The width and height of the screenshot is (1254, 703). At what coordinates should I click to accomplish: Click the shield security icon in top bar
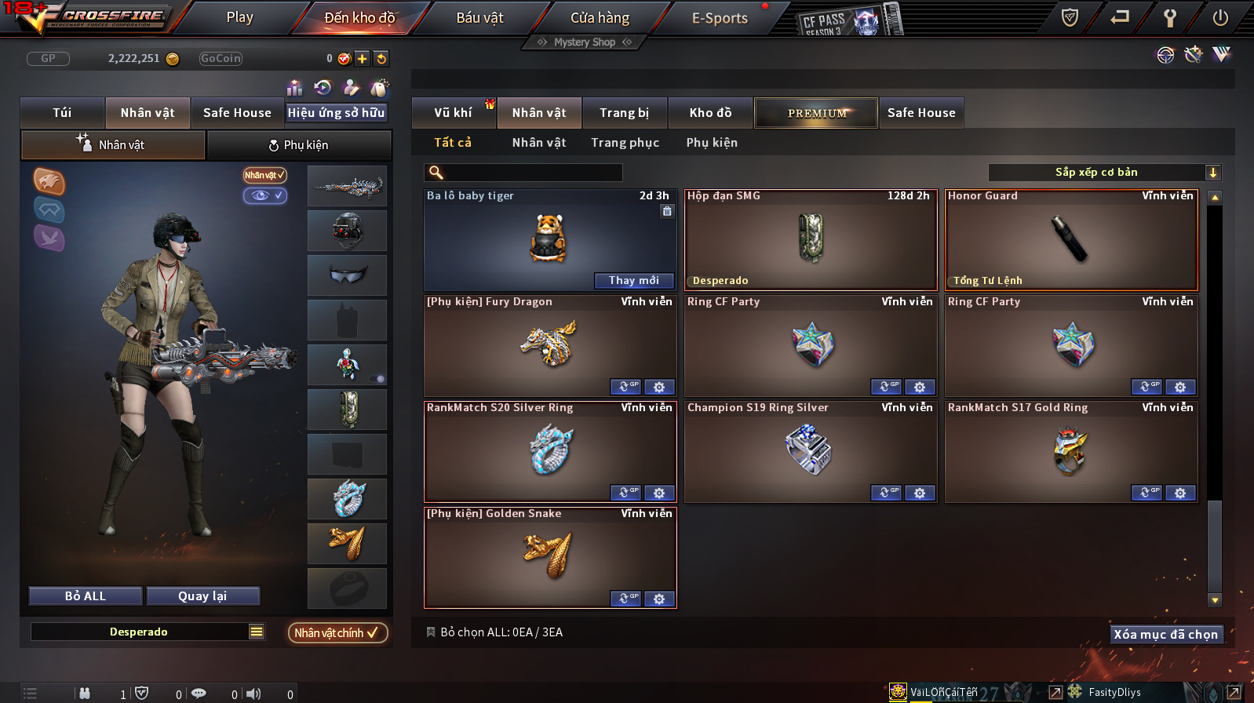tap(1070, 17)
